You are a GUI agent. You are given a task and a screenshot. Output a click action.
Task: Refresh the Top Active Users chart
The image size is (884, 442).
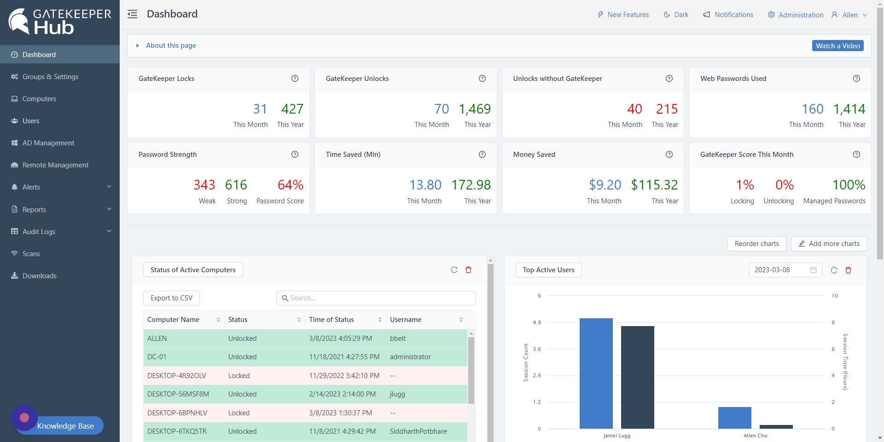pyautogui.click(x=834, y=270)
